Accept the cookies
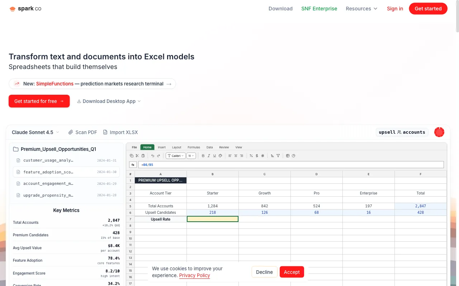This screenshot has width=459, height=286. (292, 272)
